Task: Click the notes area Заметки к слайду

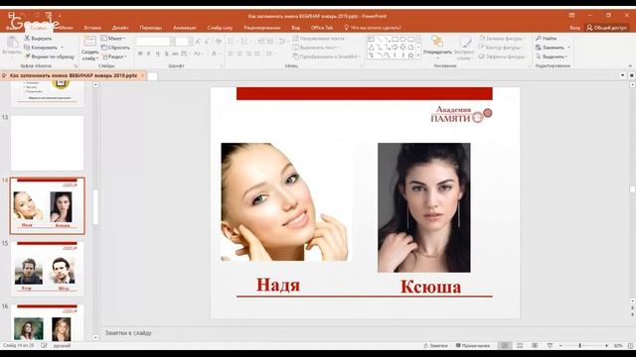Action: pyautogui.click(x=128, y=333)
